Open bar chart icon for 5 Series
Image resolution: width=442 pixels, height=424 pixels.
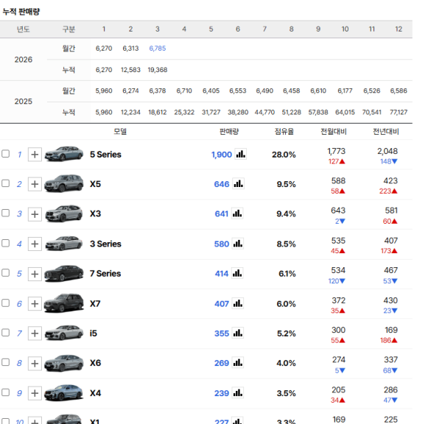click(x=239, y=155)
